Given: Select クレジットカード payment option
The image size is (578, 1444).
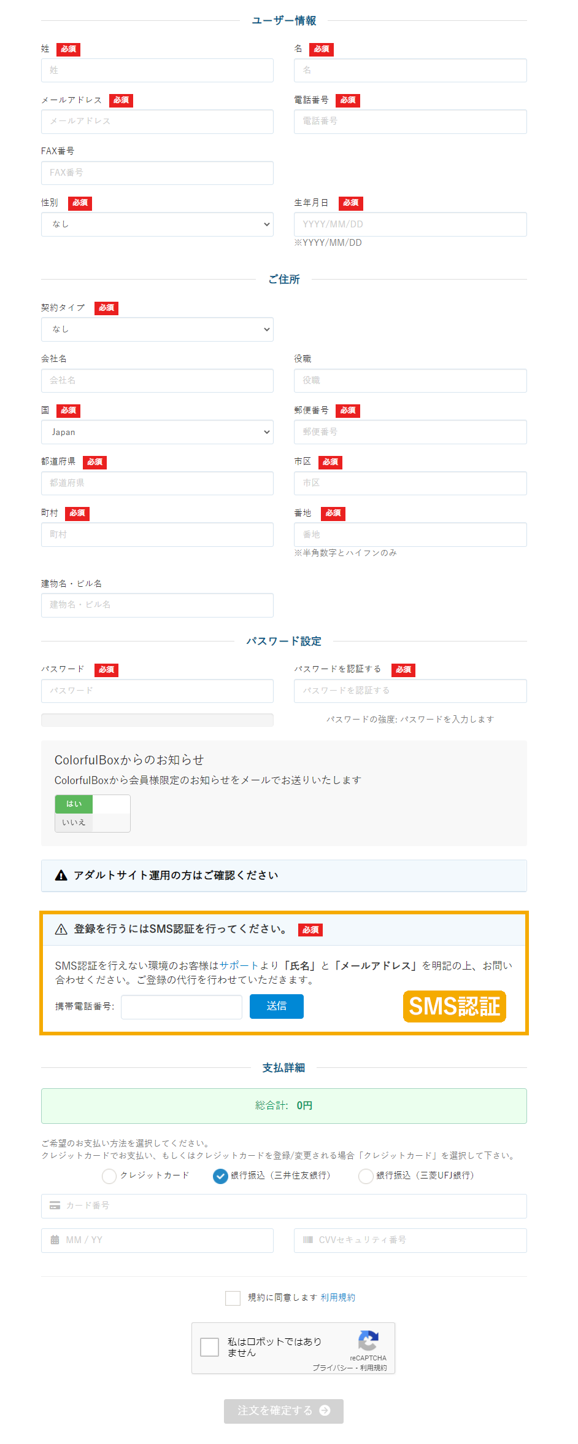Looking at the screenshot, I should [x=109, y=1176].
